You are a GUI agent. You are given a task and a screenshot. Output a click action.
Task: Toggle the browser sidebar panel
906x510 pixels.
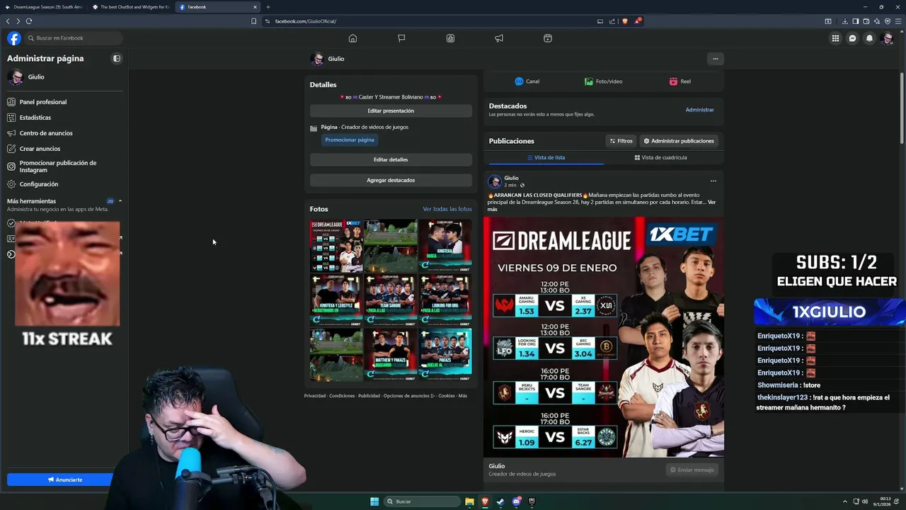click(856, 21)
